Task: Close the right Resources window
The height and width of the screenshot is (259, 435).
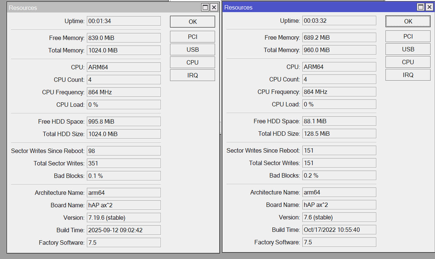Action: (430, 7)
